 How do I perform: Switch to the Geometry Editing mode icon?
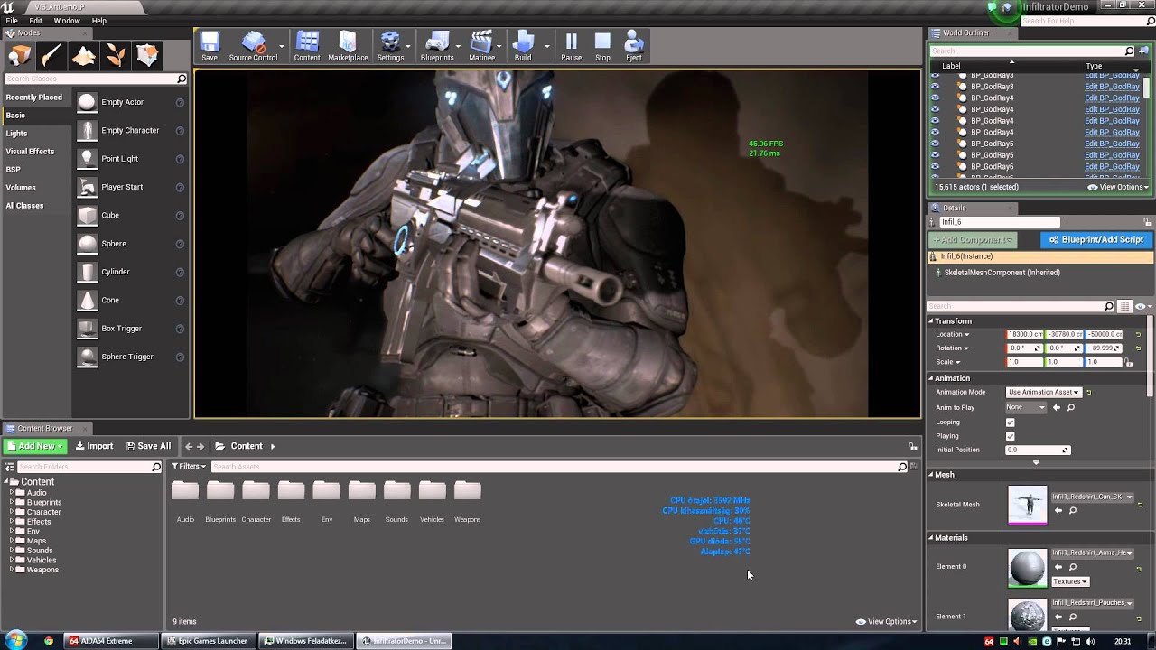click(x=147, y=56)
